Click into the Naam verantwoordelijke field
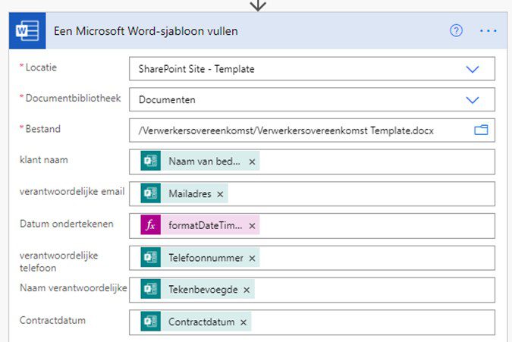This screenshot has height=342, width=512. pos(312,290)
